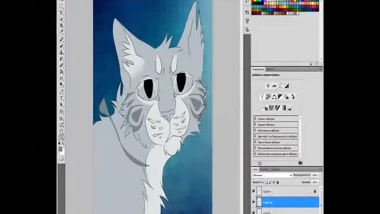Add a Selective Color adjustment
The width and height of the screenshot is (380, 214).
click(290, 108)
